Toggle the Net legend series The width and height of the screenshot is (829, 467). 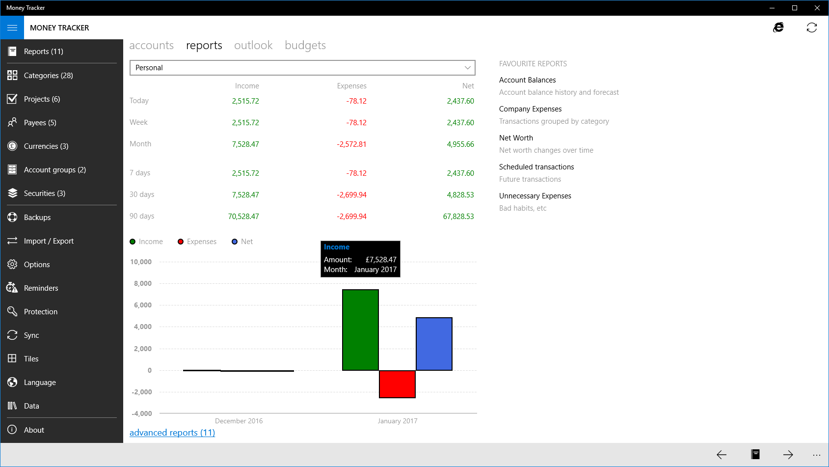click(x=242, y=242)
